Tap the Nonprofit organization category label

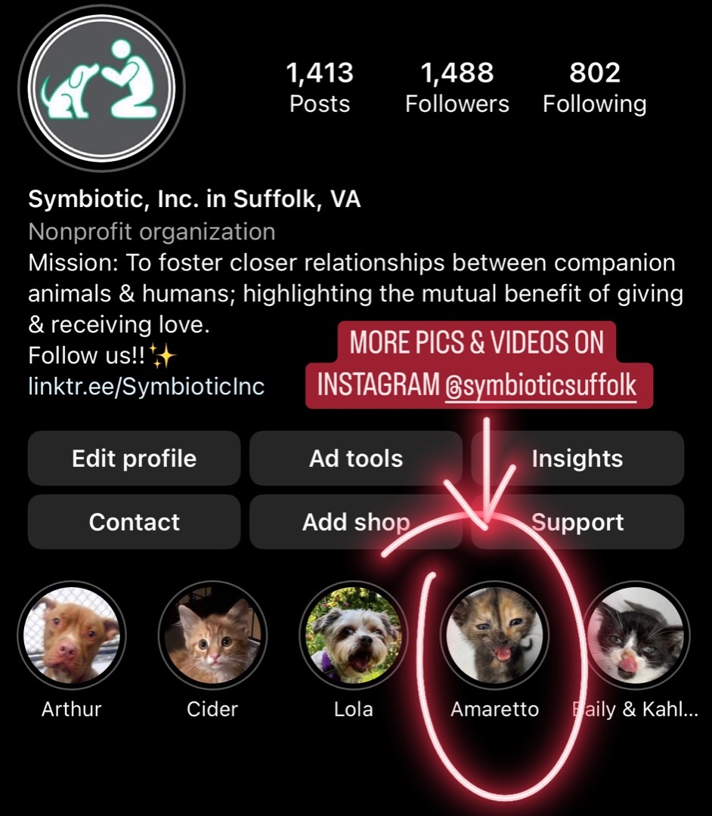point(152,232)
